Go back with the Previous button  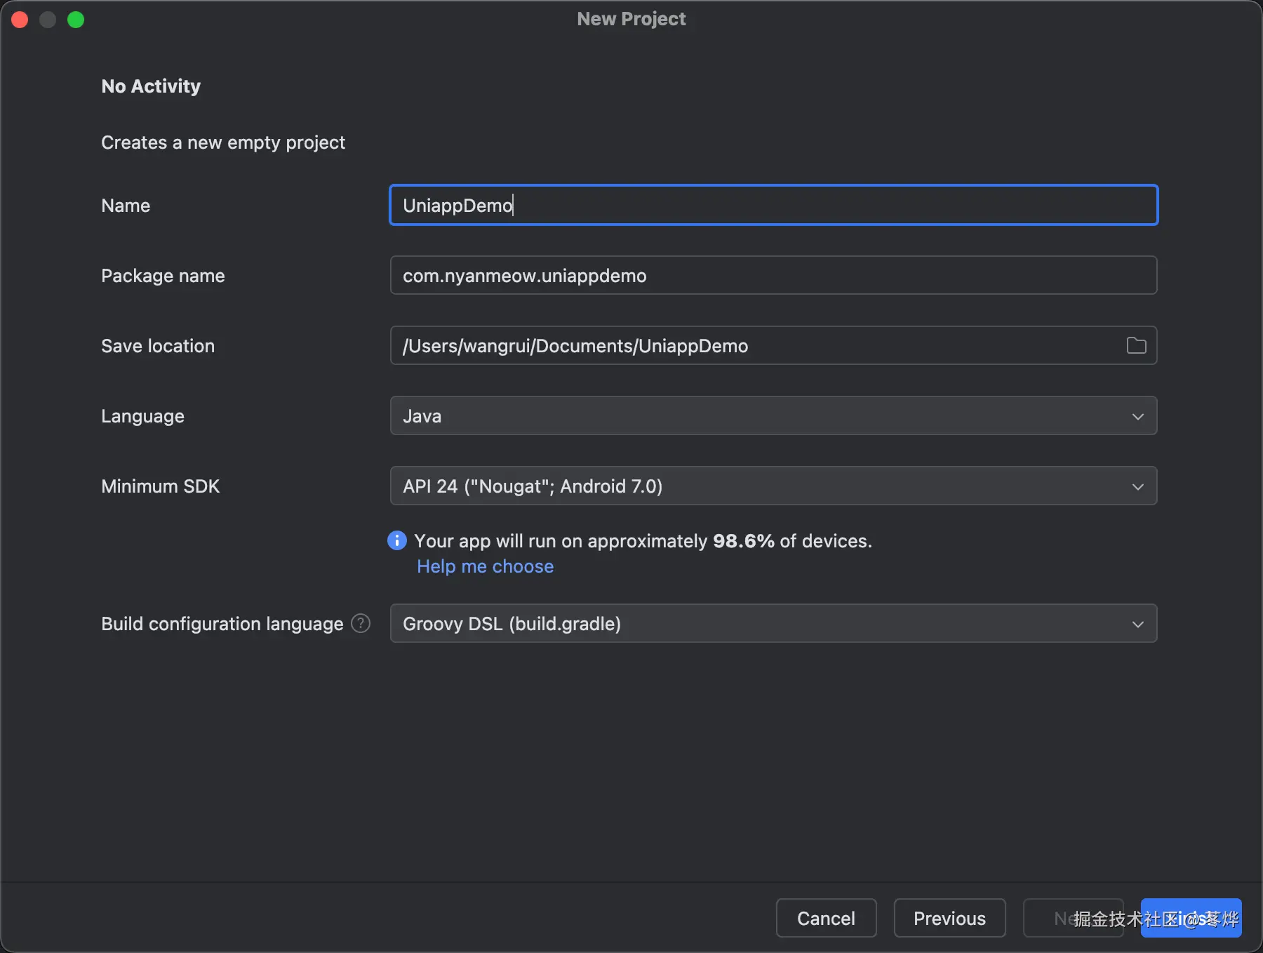click(949, 918)
